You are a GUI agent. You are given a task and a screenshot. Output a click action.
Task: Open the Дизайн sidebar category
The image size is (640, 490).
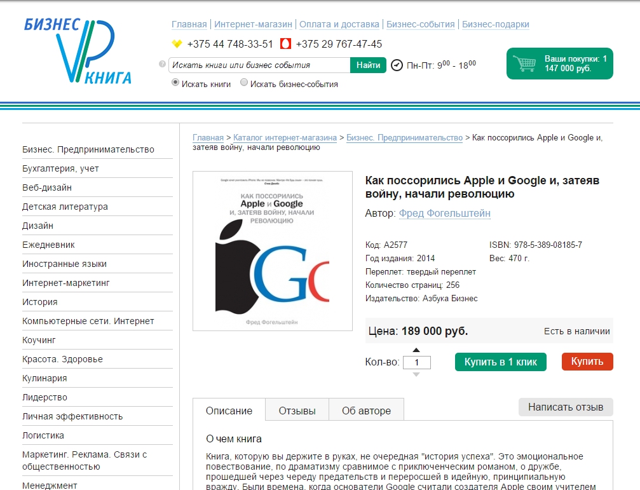[37, 226]
